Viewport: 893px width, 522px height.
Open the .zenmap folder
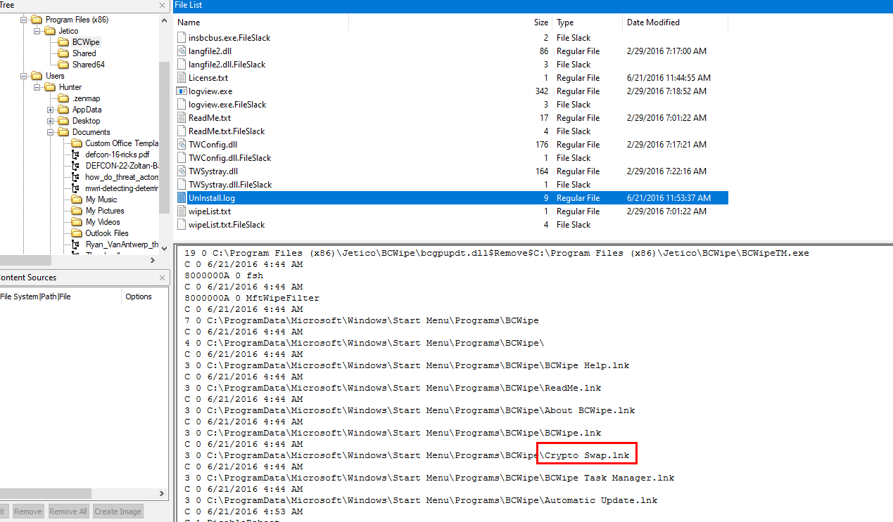click(86, 98)
